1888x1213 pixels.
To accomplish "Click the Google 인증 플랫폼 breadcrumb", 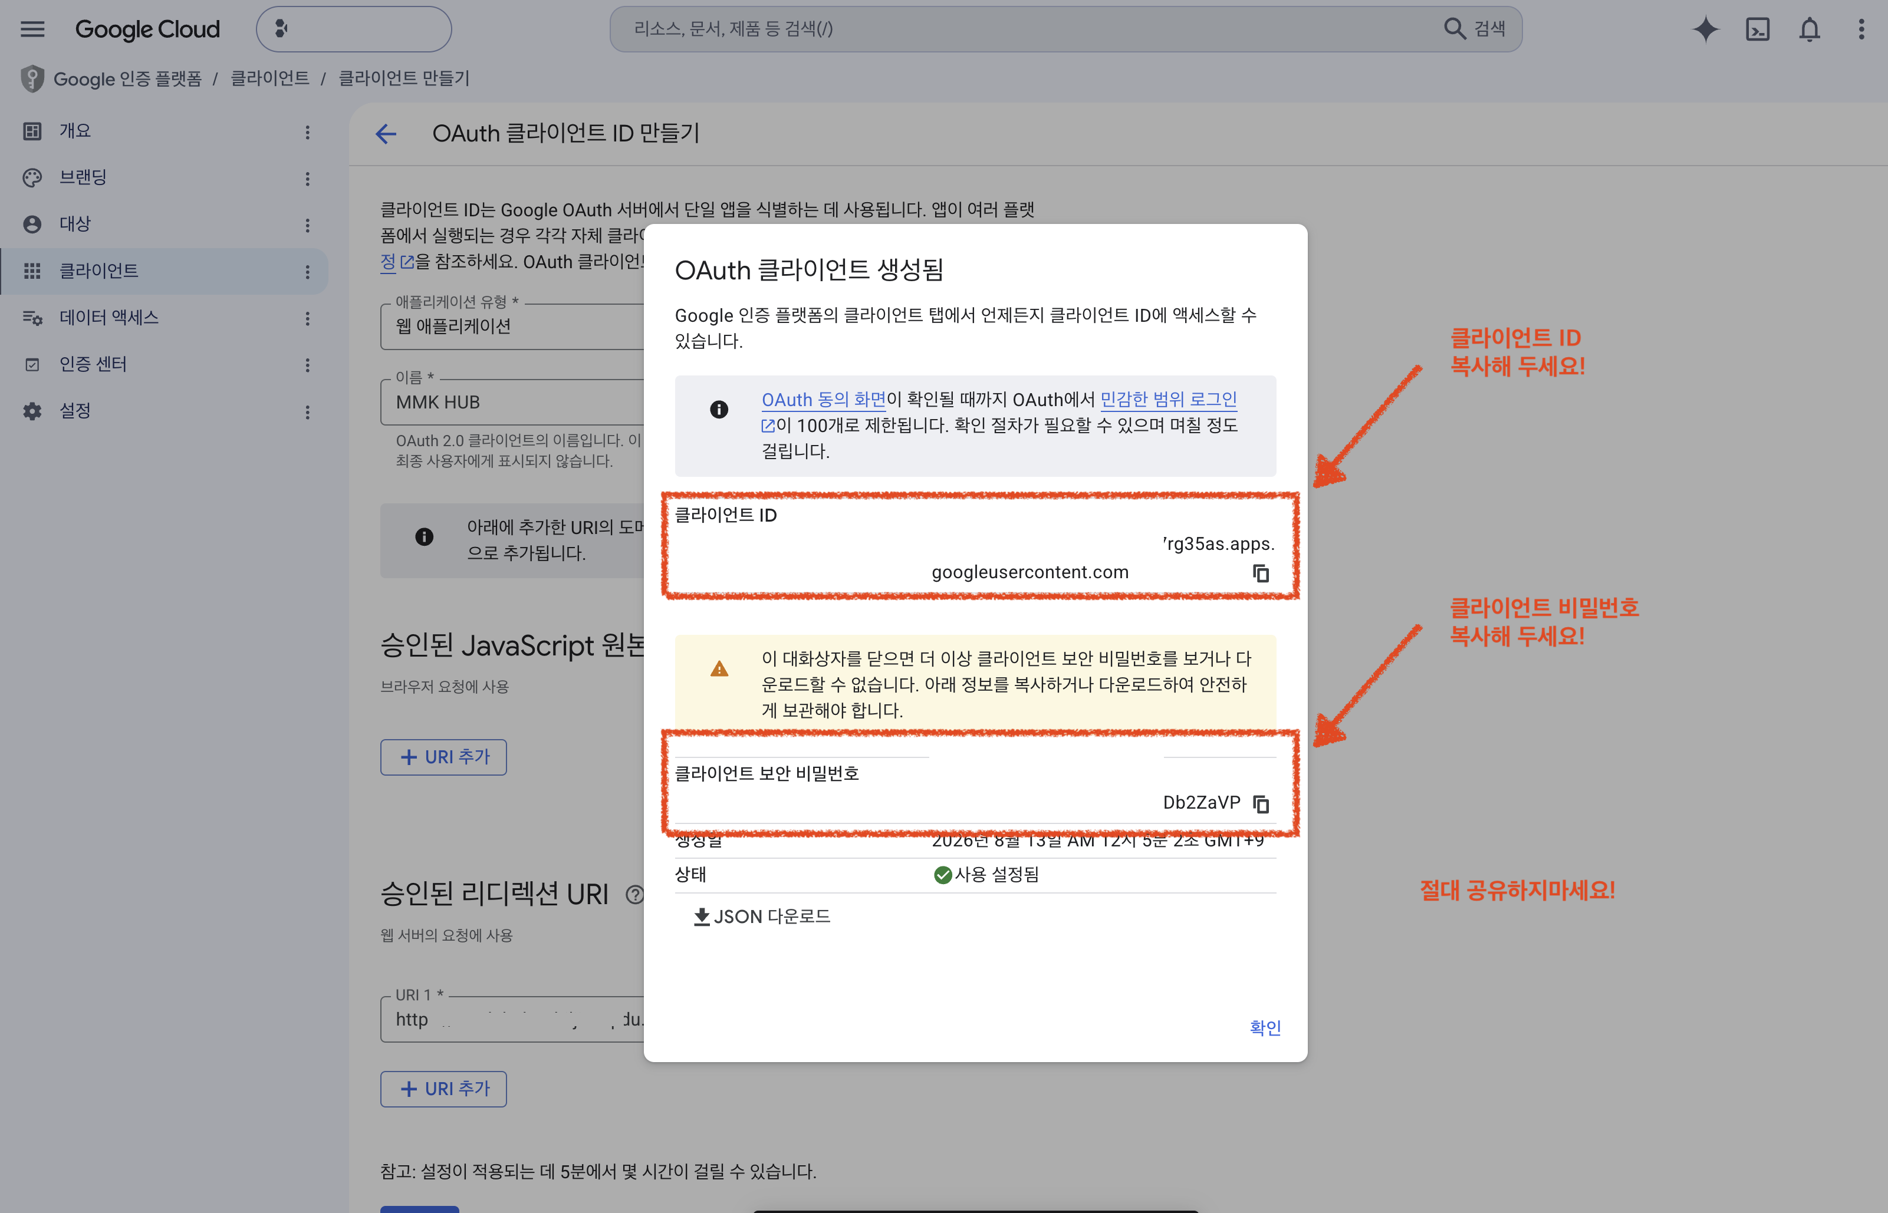I will tap(127, 79).
